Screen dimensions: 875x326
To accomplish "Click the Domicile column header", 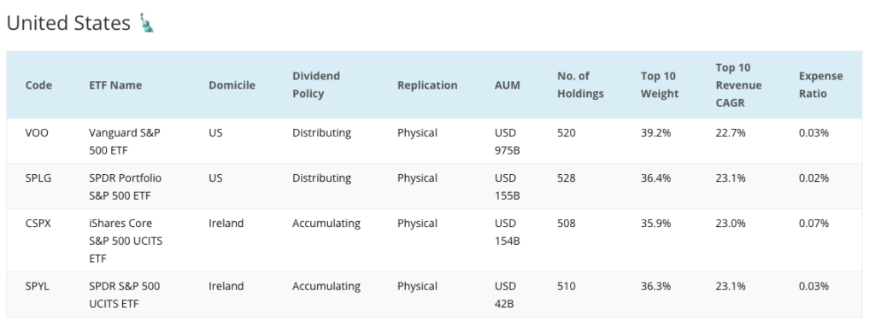I will tap(232, 84).
